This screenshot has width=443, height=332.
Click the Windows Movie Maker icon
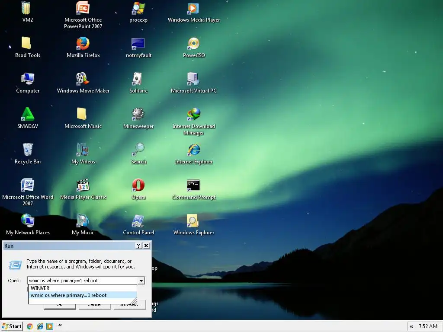point(83,79)
